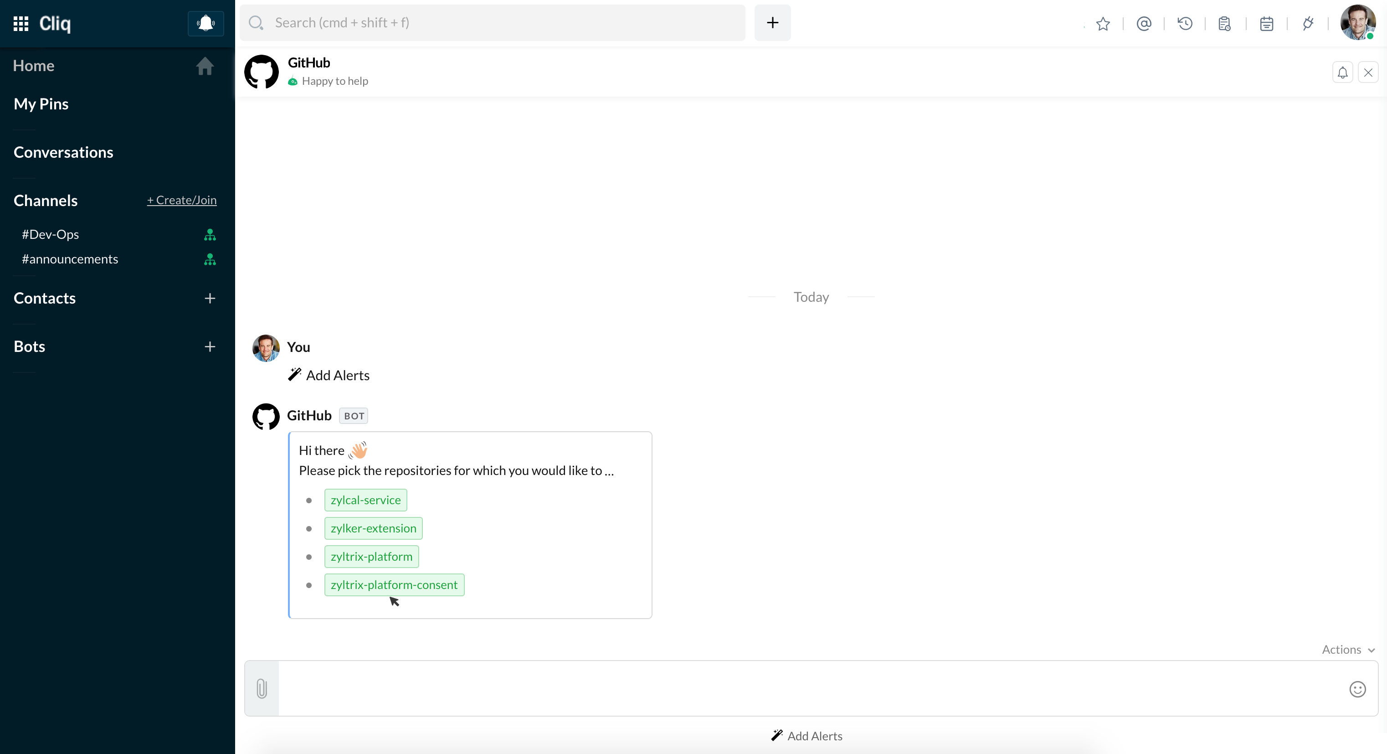Add a bot with plus icon
The width and height of the screenshot is (1387, 754).
[x=210, y=347]
